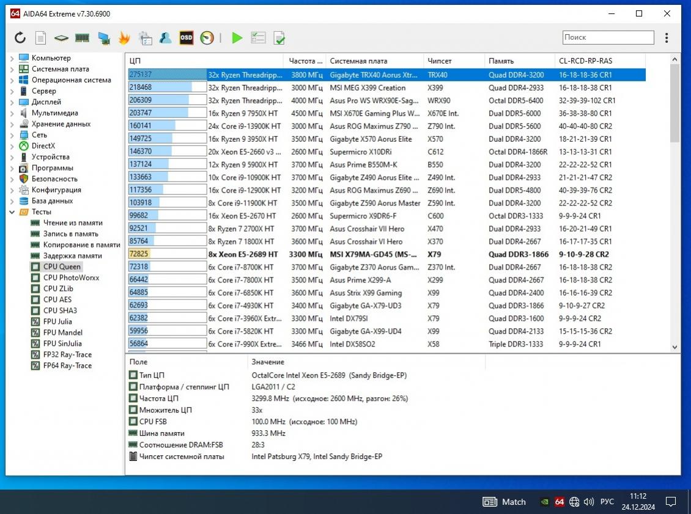Open the Report page icon in toolbar

40,38
